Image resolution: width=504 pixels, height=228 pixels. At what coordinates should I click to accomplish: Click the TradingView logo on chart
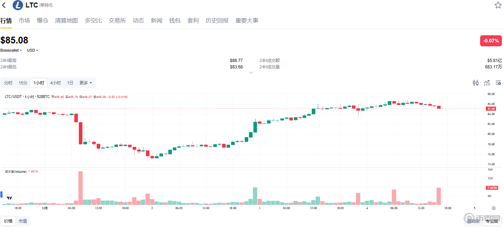tap(10, 198)
